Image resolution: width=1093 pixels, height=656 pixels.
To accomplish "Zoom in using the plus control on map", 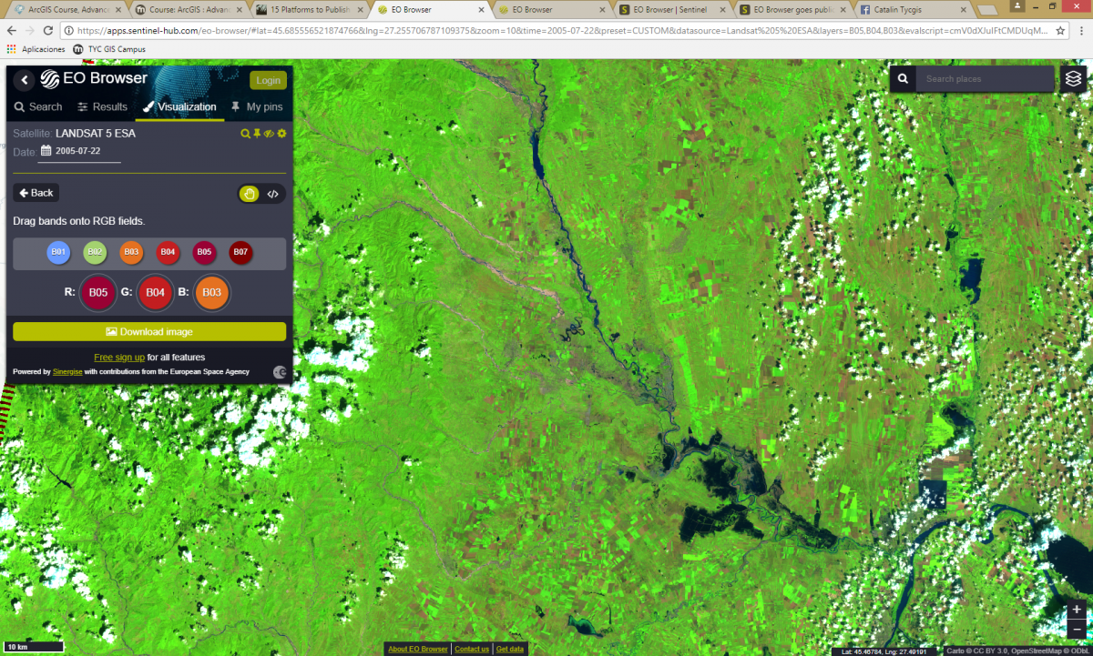I will pos(1078,611).
